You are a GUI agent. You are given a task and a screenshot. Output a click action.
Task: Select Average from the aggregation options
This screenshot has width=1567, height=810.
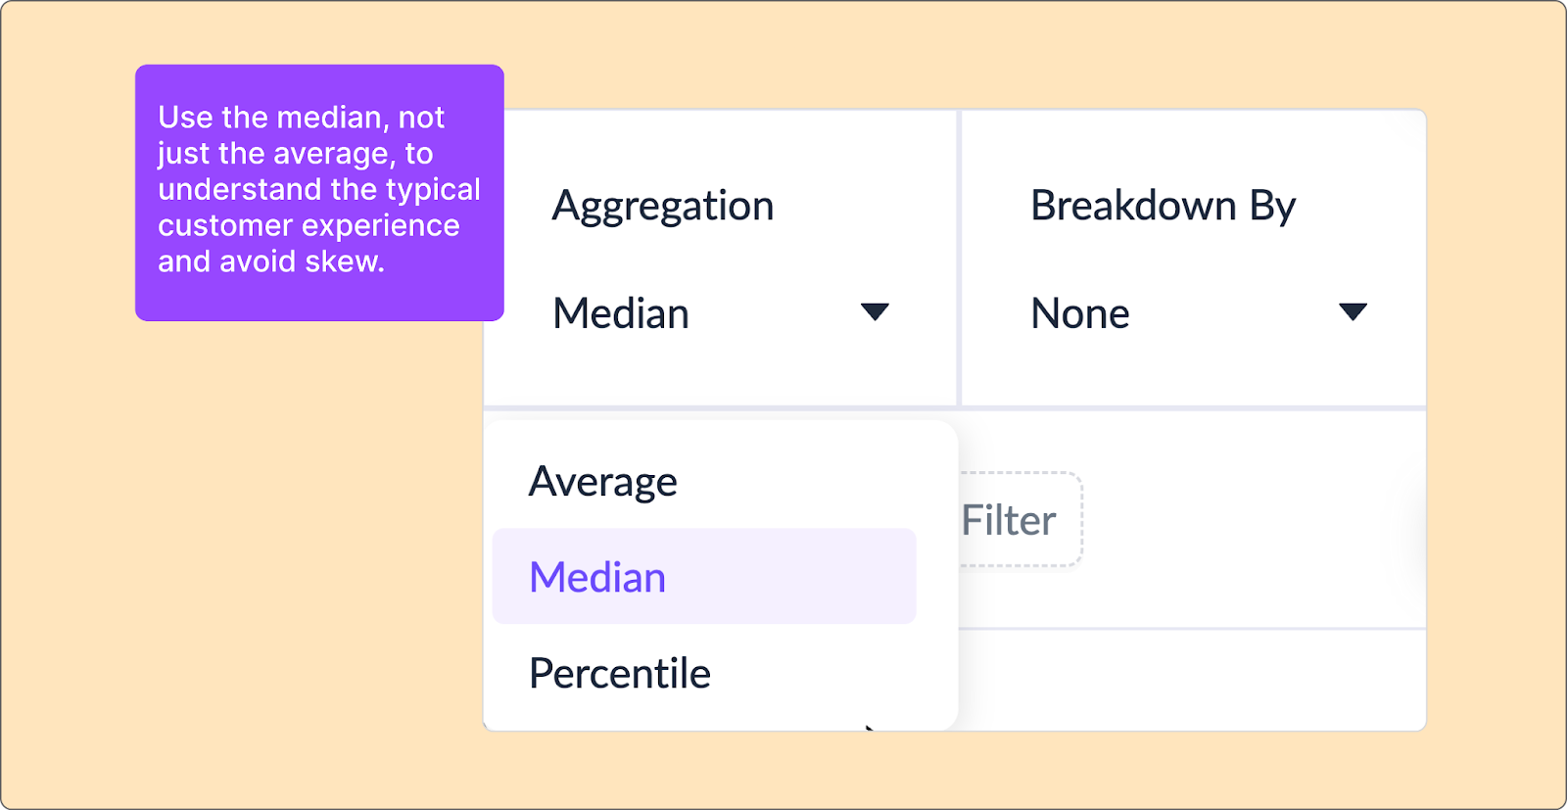point(602,480)
